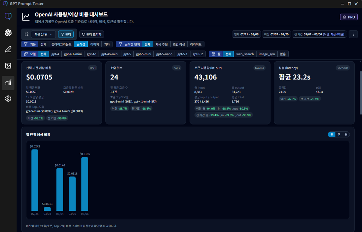Select the usage analytics chart icon in sidebar
This screenshot has width=362, height=232.
click(8, 82)
